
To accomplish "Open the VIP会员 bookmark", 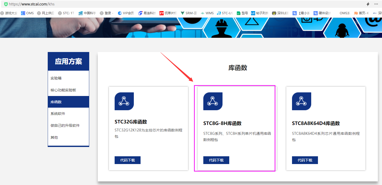I will (x=126, y=13).
